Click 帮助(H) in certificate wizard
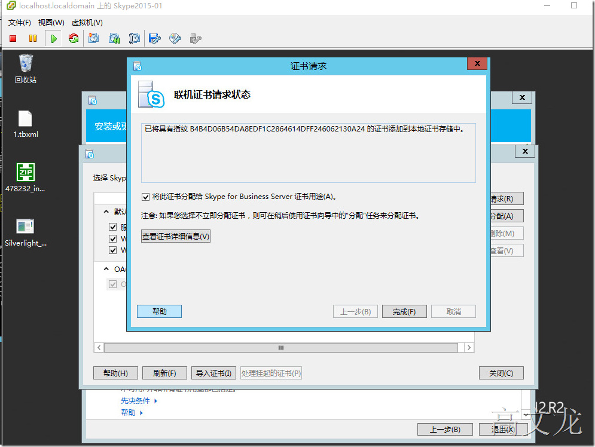Image resolution: width=595 pixels, height=447 pixels. (116, 373)
